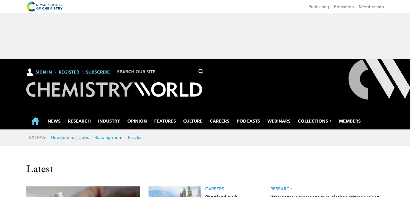Select the Culture nav item
Screen dimensions: 414x197
(x=193, y=121)
